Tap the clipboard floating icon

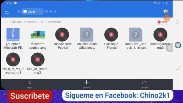click(x=169, y=48)
